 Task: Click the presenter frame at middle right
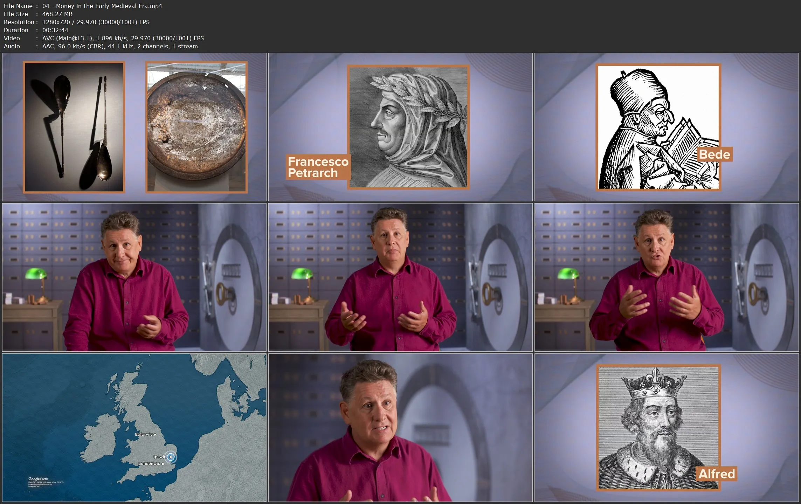(666, 277)
